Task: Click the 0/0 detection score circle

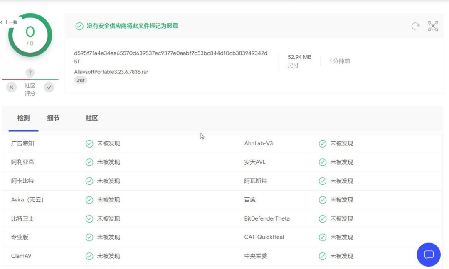Action: coord(30,33)
